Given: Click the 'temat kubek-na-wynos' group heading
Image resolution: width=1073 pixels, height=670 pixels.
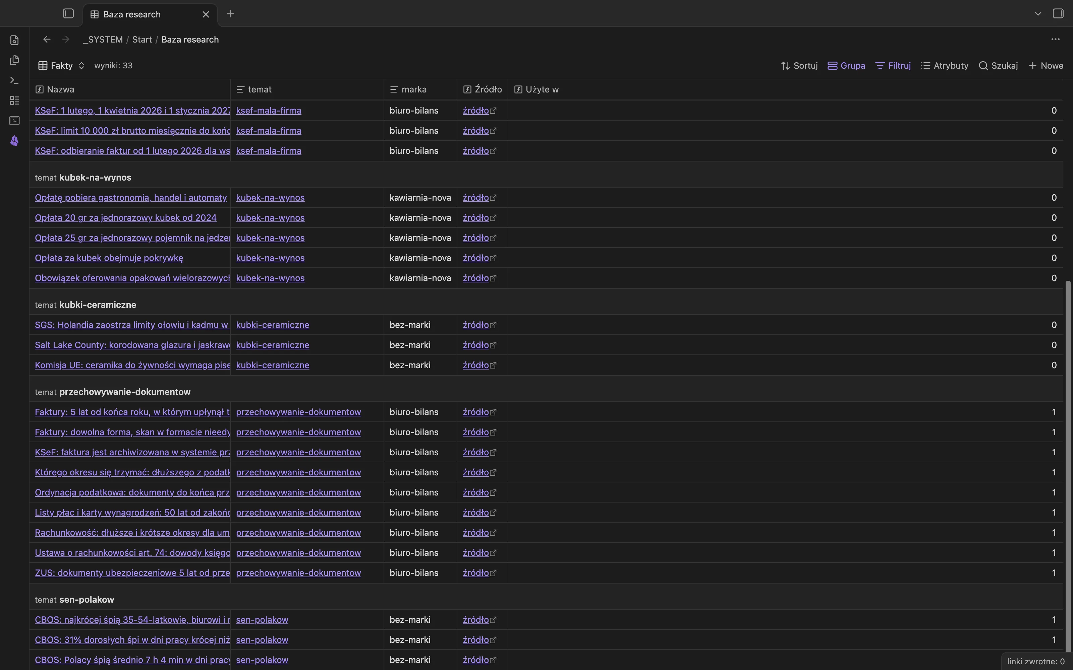Looking at the screenshot, I should (x=83, y=177).
